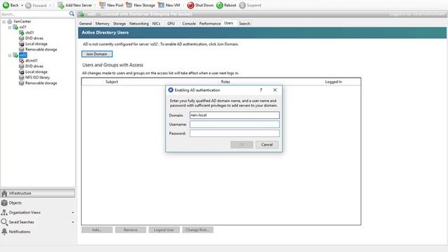Click the green Reboot icon
The height and width of the screenshot is (252, 448).
point(219,5)
